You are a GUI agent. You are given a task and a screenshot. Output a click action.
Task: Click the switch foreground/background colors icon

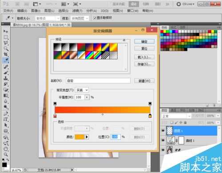click(8, 160)
